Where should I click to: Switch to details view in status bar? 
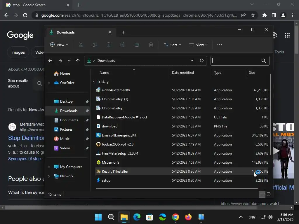point(262,194)
